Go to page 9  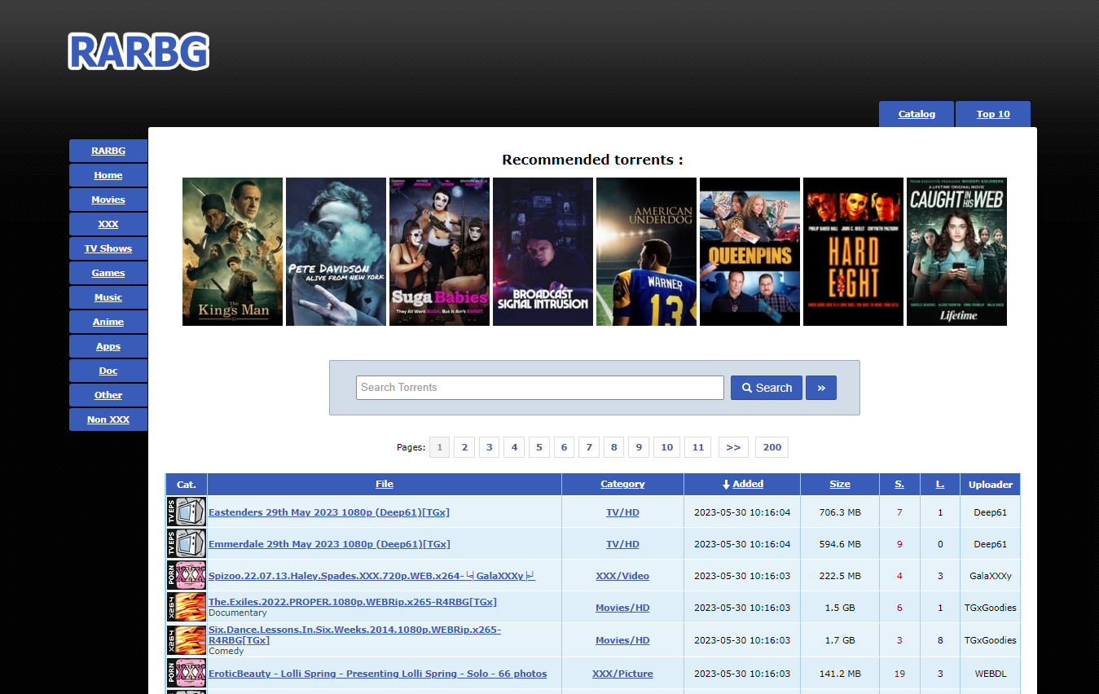click(x=639, y=447)
